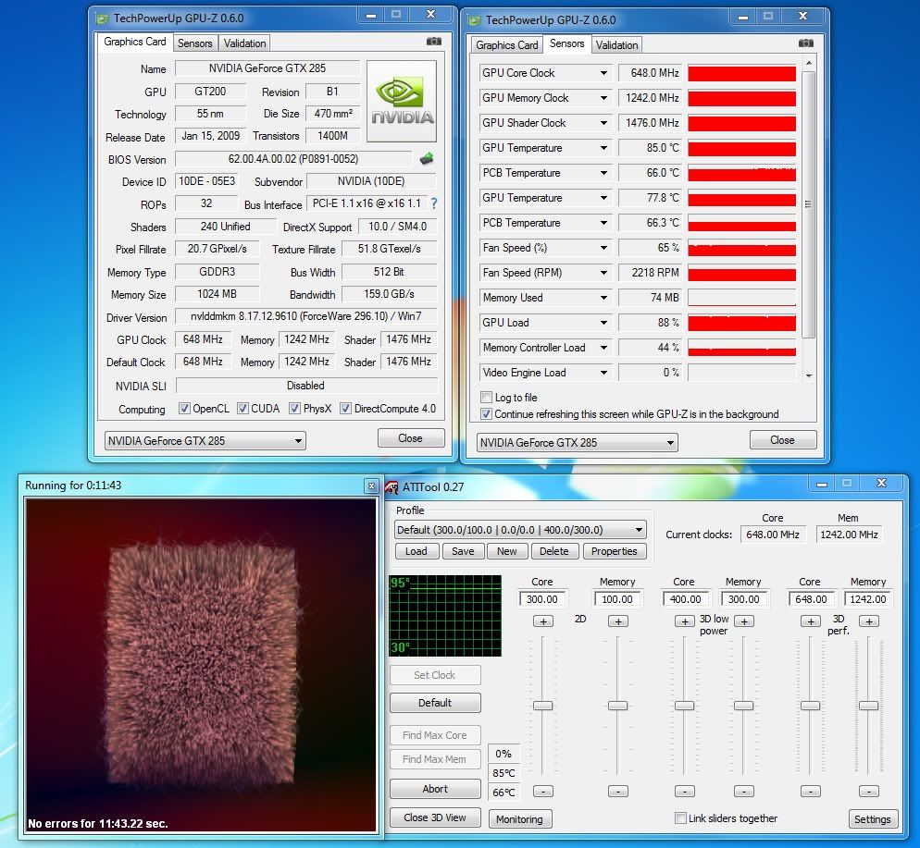Click the Close 3D View button
This screenshot has height=848, width=920.
coord(435,817)
